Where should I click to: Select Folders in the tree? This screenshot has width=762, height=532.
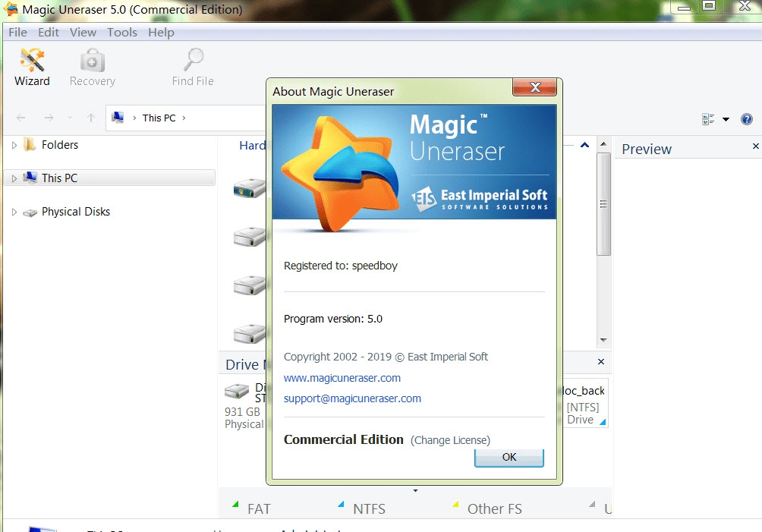(60, 145)
